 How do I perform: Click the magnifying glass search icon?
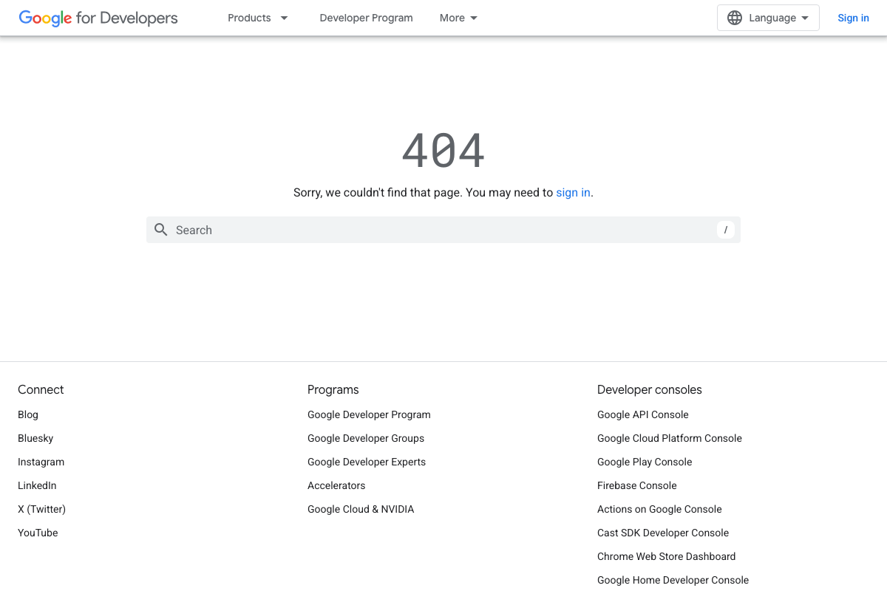click(161, 230)
